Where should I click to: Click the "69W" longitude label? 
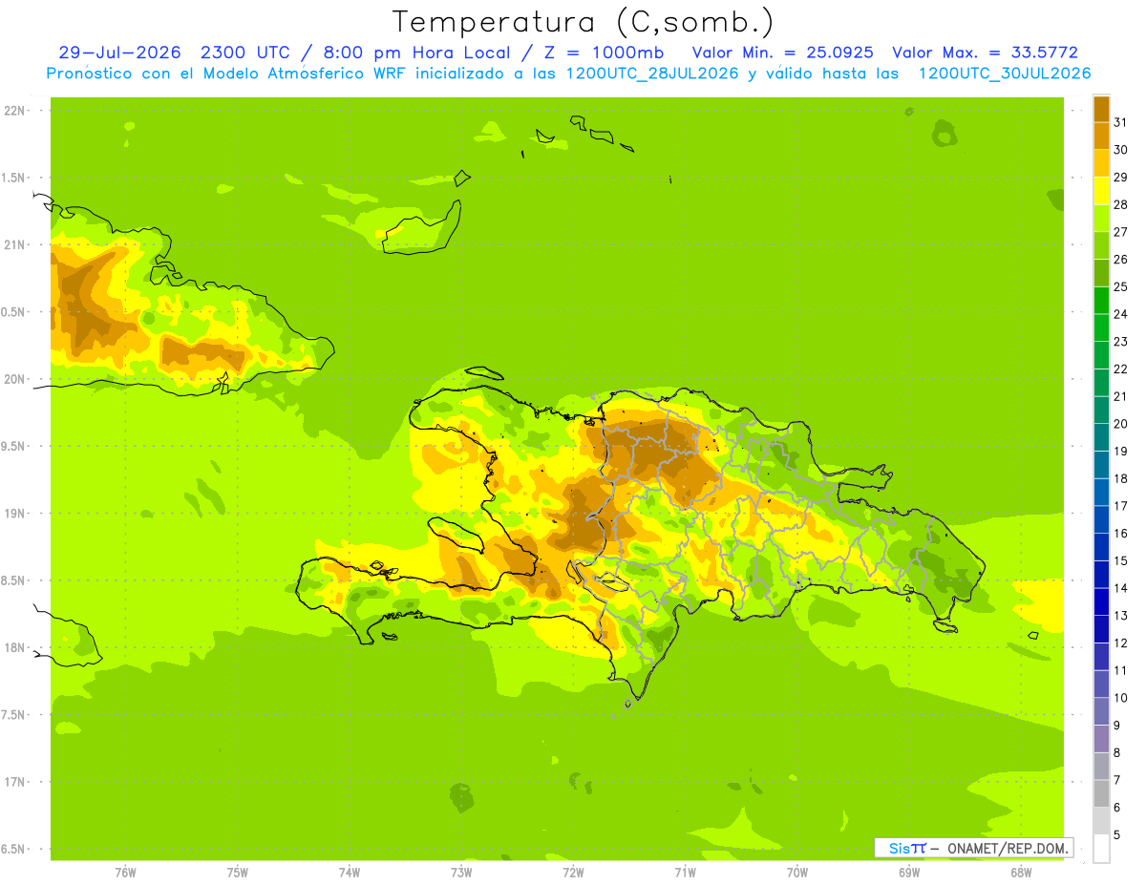point(909,873)
